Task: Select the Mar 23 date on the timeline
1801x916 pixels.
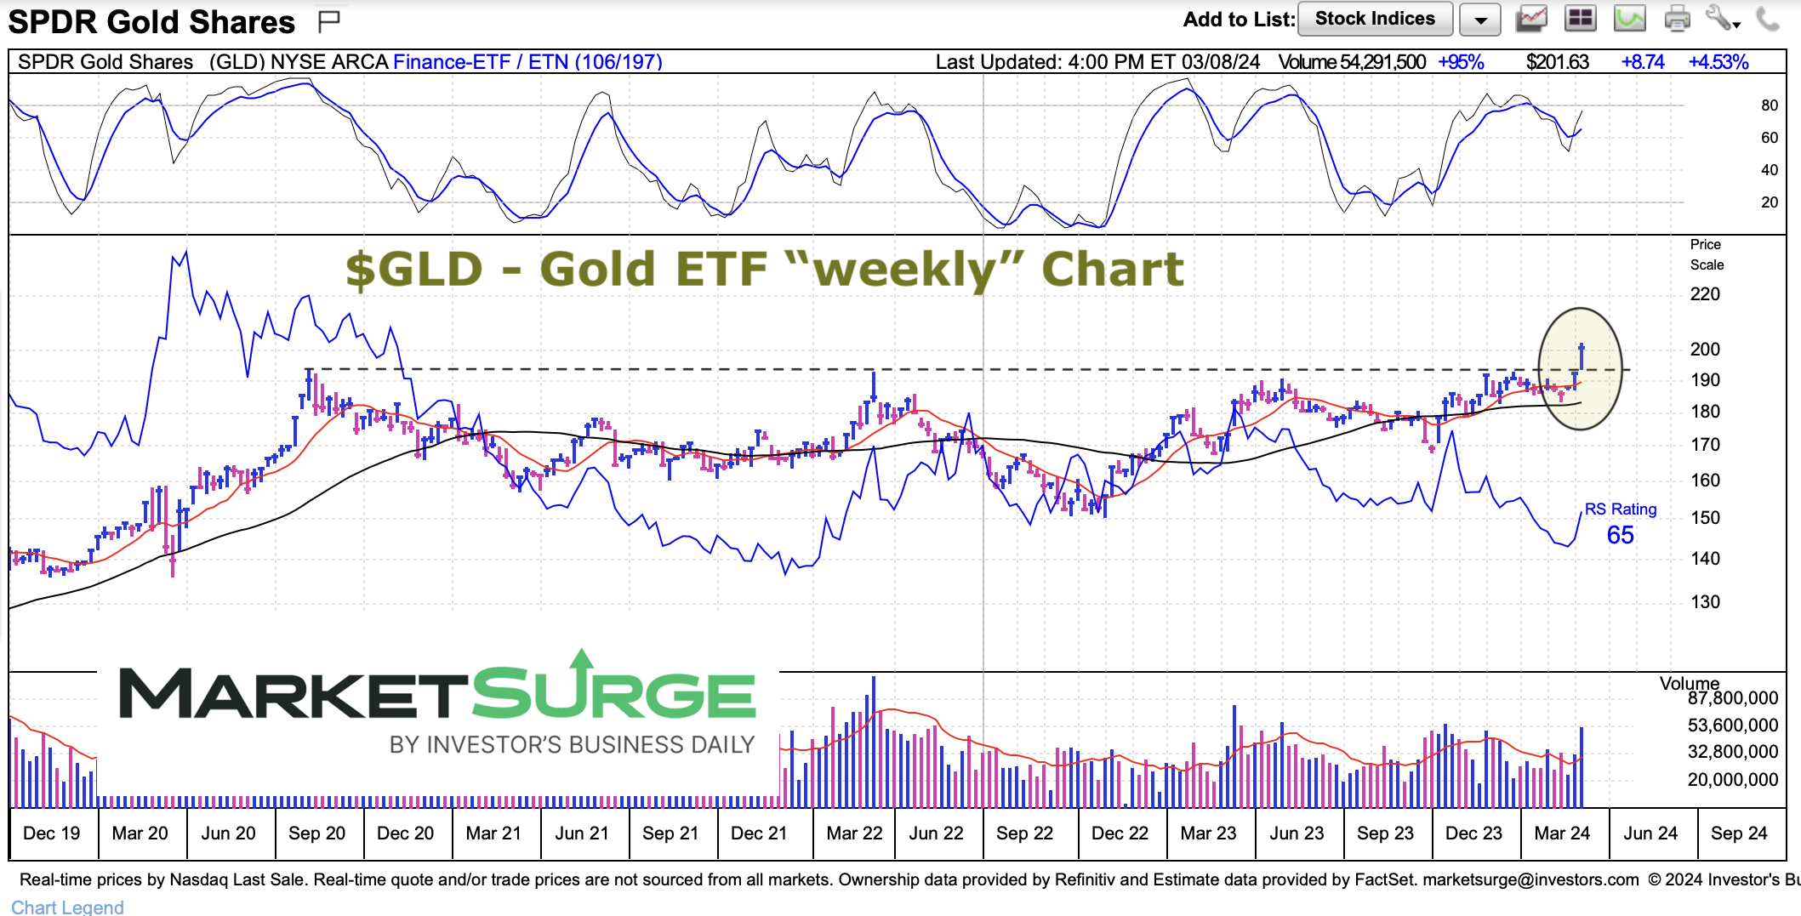Action: coord(1209,834)
